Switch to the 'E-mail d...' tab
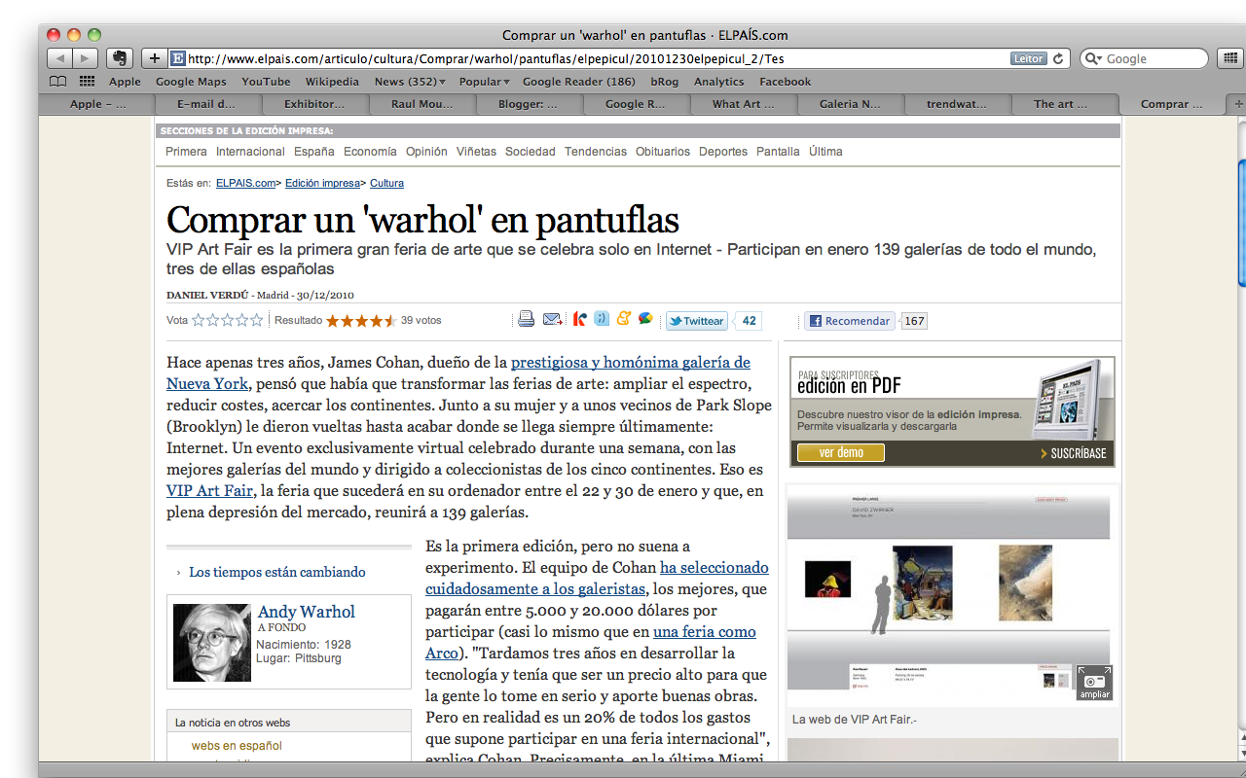This screenshot has height=778, width=1246. pyautogui.click(x=206, y=104)
